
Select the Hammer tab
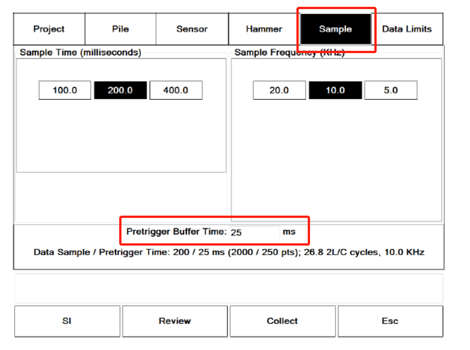[264, 29]
